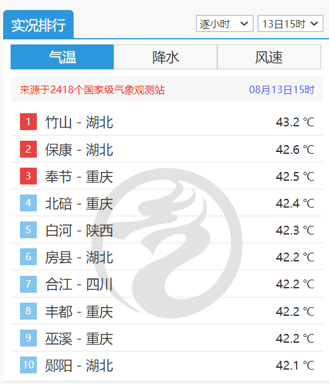Click the rank 2 red badge

tap(28, 149)
